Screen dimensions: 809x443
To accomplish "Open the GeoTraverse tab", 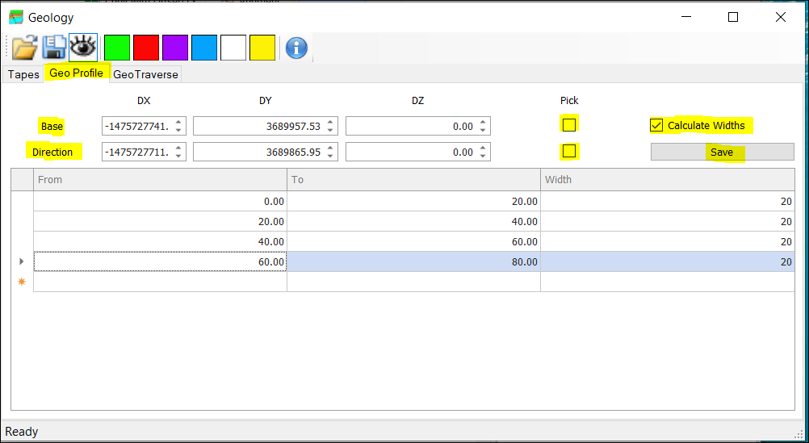I will tap(145, 74).
